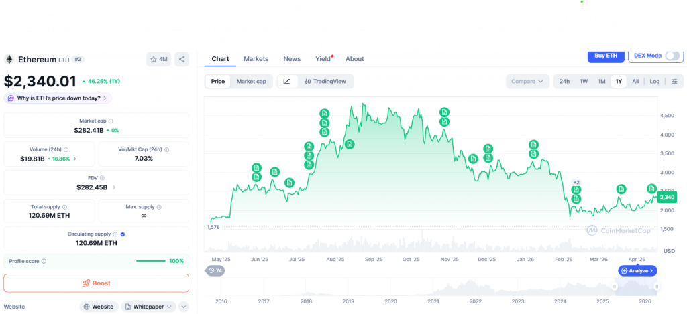Open the share icon button
Viewport: 687px width, 314px height.
pos(182,60)
